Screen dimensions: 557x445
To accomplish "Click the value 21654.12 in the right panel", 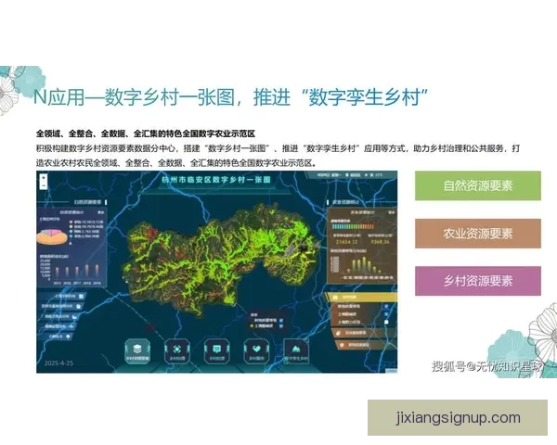I will [x=346, y=242].
